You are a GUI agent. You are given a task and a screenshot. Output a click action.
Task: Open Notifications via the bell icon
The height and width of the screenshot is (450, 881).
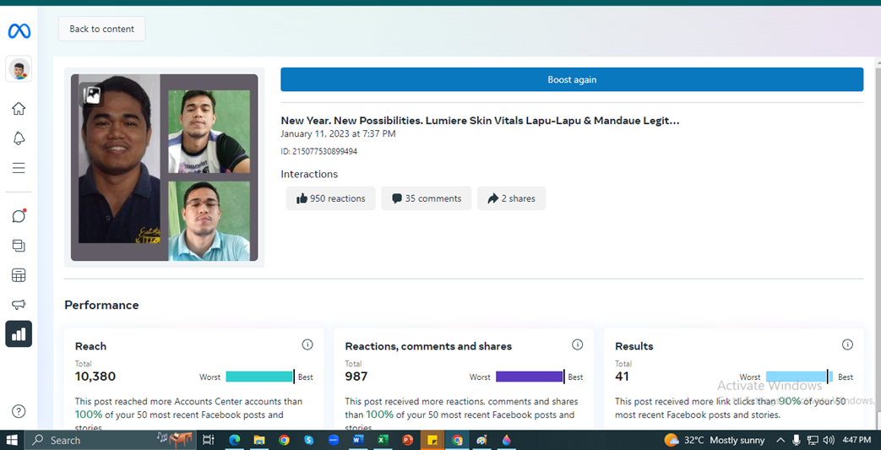19,138
